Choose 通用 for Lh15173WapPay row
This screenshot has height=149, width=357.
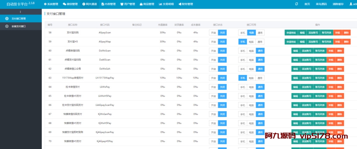[260, 78]
